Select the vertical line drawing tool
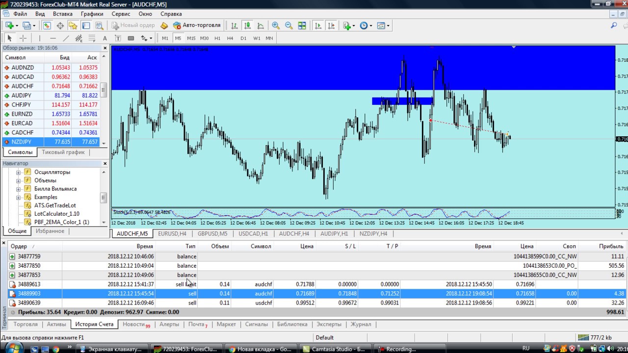Viewport: 628px width, 353px height. (x=40, y=38)
